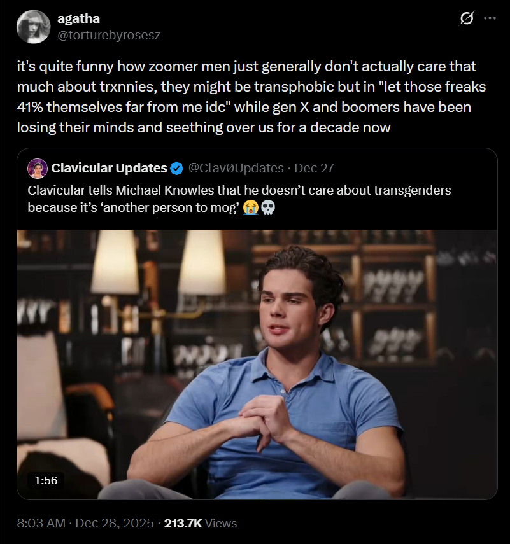Click the blue verified badge
Image resolution: width=510 pixels, height=544 pixels.
pyautogui.click(x=178, y=168)
